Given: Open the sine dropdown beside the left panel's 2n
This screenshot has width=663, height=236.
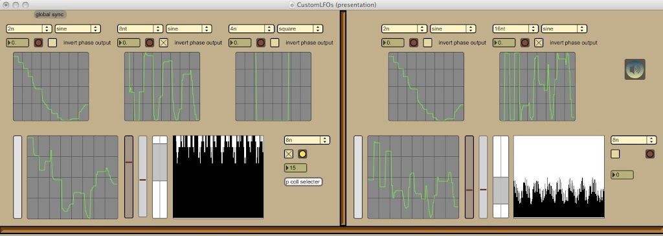Looking at the screenshot, I should click(78, 29).
